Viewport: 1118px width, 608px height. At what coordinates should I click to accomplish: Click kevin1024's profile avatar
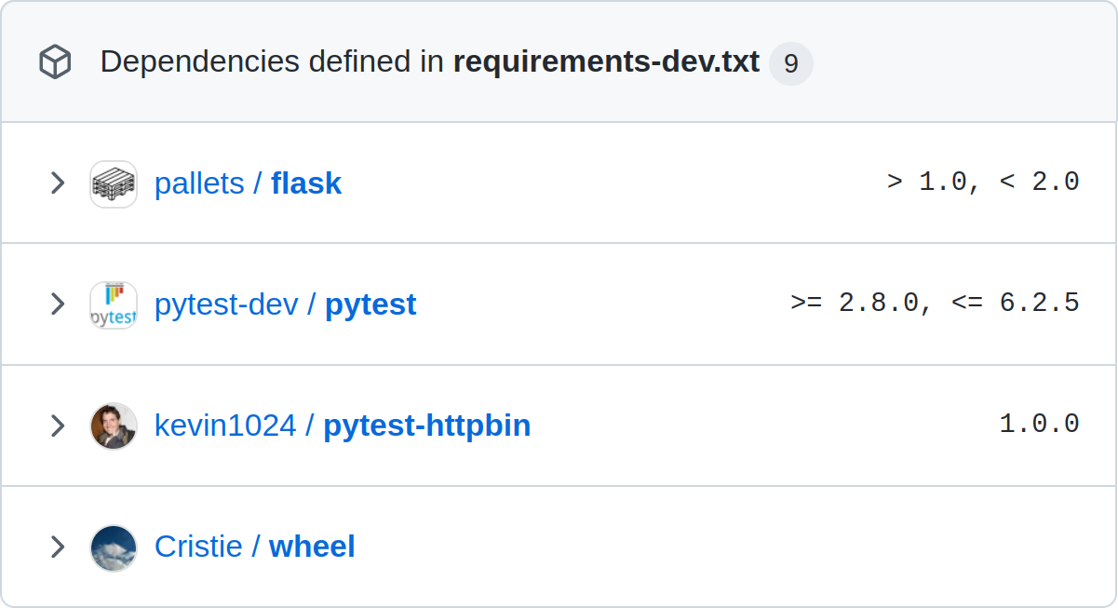(x=114, y=426)
